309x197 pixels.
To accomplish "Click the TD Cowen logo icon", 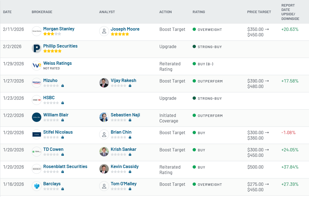I will point(37,151).
